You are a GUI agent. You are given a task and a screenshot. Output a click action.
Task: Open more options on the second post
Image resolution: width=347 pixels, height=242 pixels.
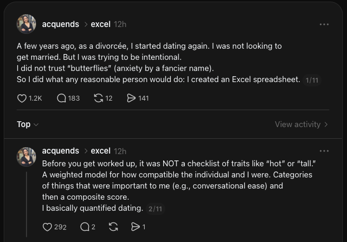324,151
